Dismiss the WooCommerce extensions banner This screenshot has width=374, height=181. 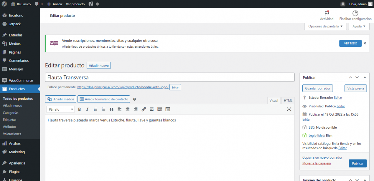pos(365,43)
